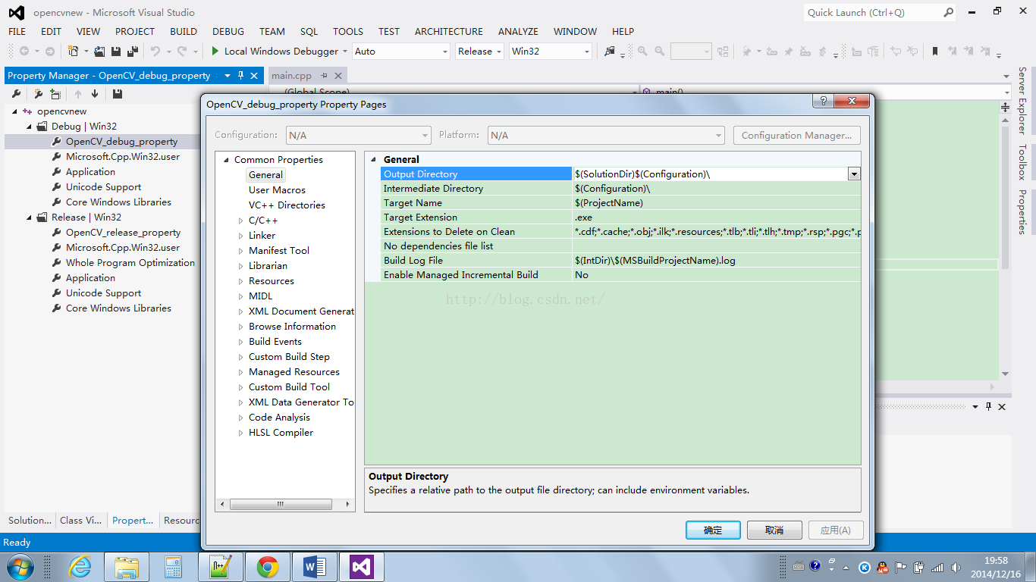Collapse the Release | Win32 tree node
The height and width of the screenshot is (582, 1036).
[x=30, y=217]
